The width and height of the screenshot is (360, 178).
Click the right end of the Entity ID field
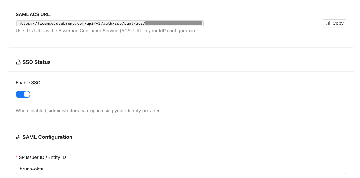pos(341,169)
